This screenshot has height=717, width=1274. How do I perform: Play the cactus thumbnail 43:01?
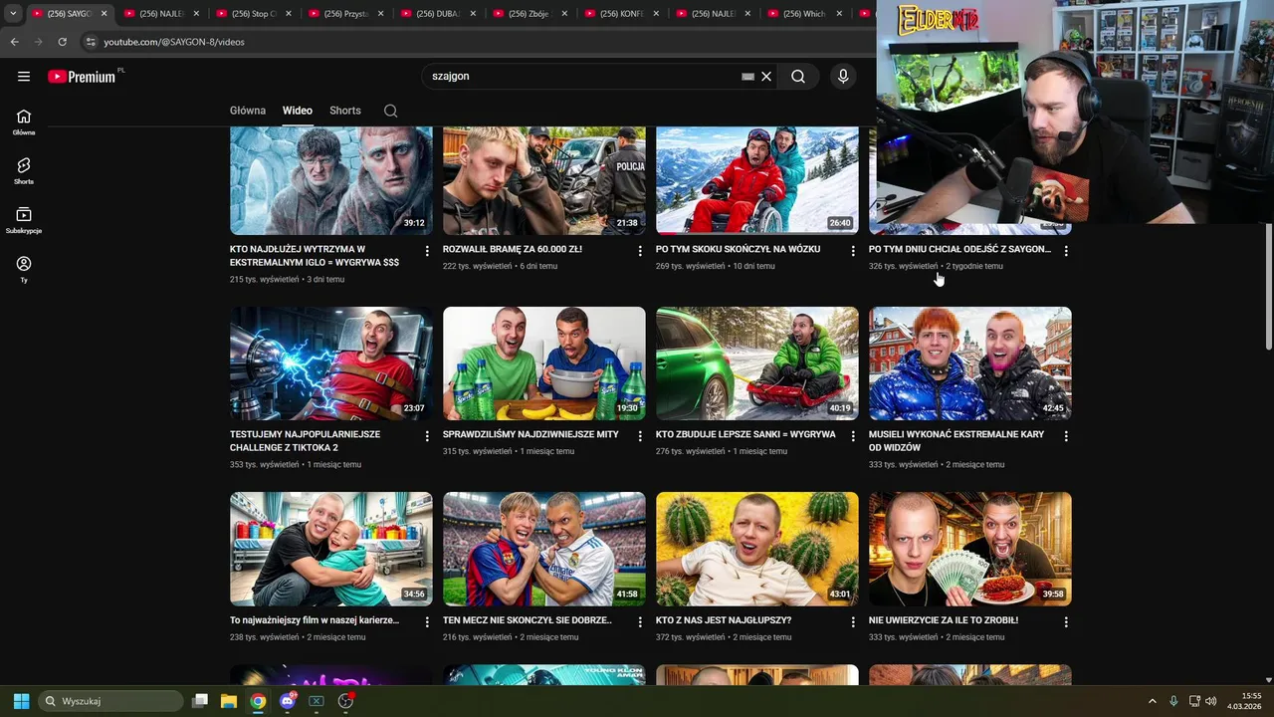tap(757, 549)
